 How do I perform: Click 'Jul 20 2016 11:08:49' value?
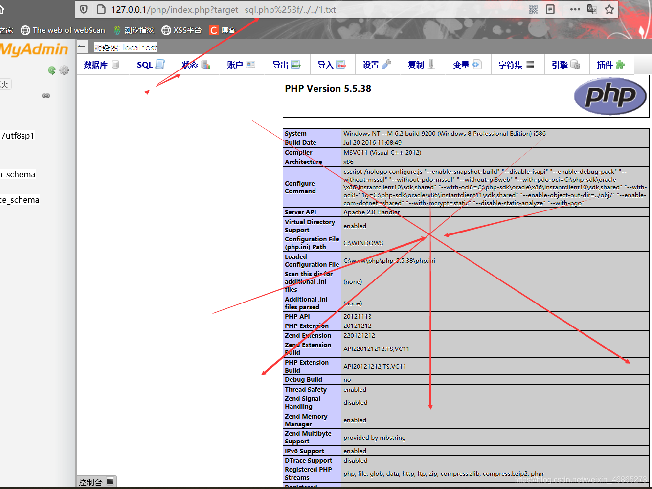coord(372,143)
